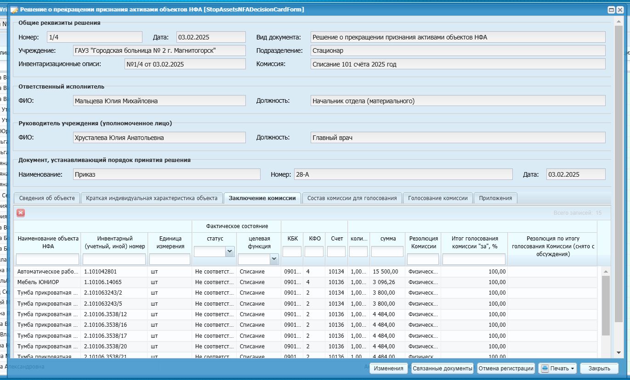
Task: Click the Изменения button
Action: pyautogui.click(x=389, y=369)
